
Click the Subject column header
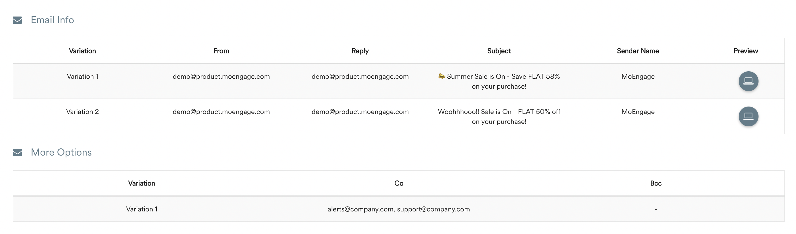point(499,51)
